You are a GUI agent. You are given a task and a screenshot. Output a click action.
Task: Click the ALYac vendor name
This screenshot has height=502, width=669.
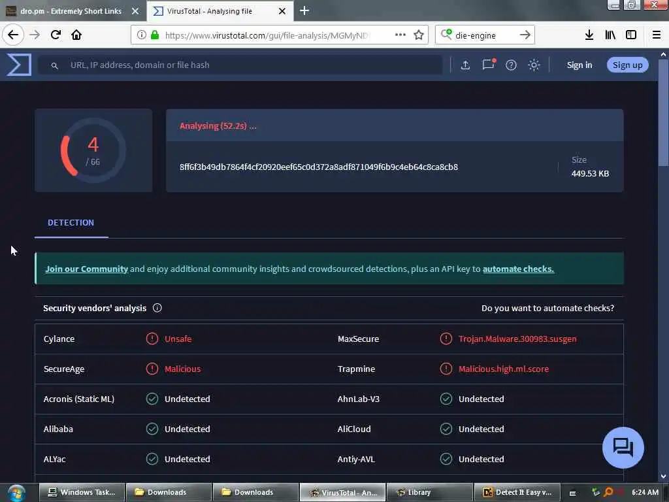coord(55,459)
